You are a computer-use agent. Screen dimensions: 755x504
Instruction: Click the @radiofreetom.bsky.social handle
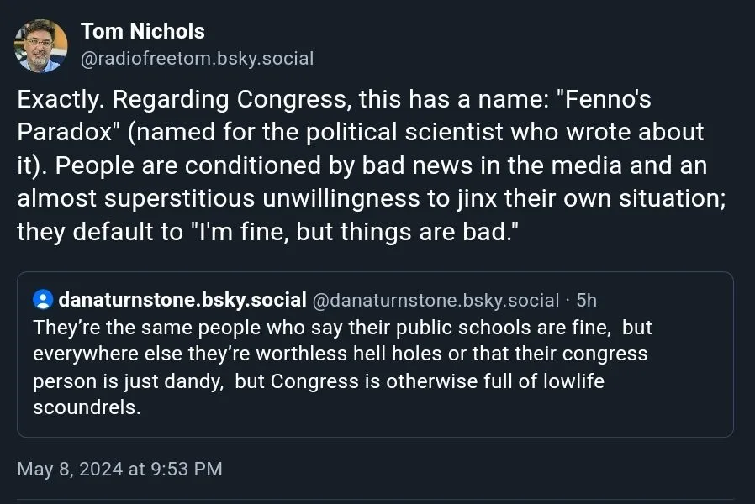[197, 58]
